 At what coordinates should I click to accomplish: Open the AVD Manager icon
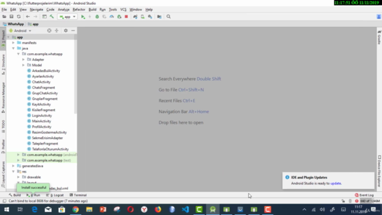click(143, 17)
